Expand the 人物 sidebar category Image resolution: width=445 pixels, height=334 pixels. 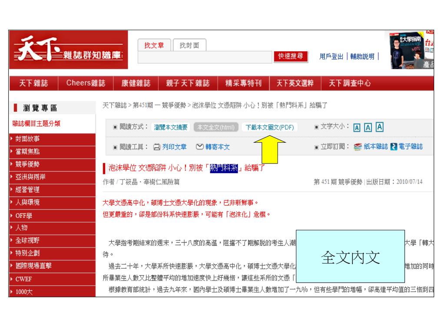click(52, 228)
